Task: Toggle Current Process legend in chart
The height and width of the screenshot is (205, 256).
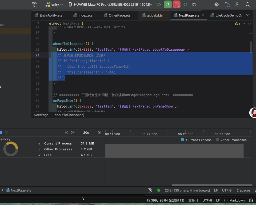Action: point(196,140)
